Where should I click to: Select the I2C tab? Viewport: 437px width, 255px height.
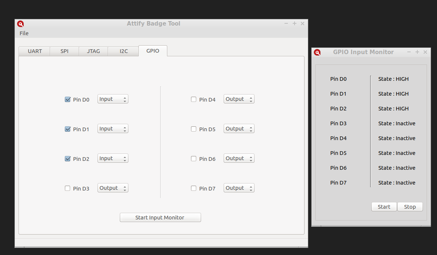[124, 51]
